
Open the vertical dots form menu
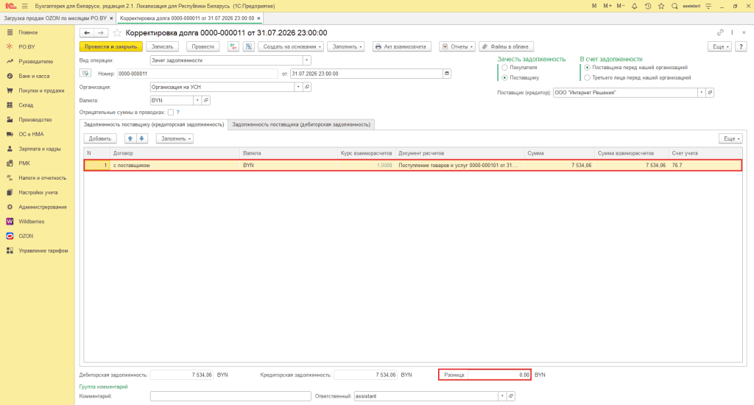click(x=732, y=32)
